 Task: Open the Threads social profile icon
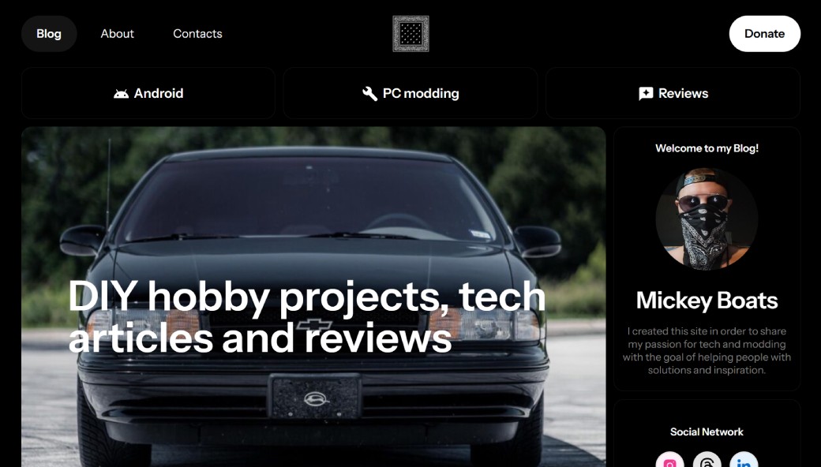tap(707, 460)
